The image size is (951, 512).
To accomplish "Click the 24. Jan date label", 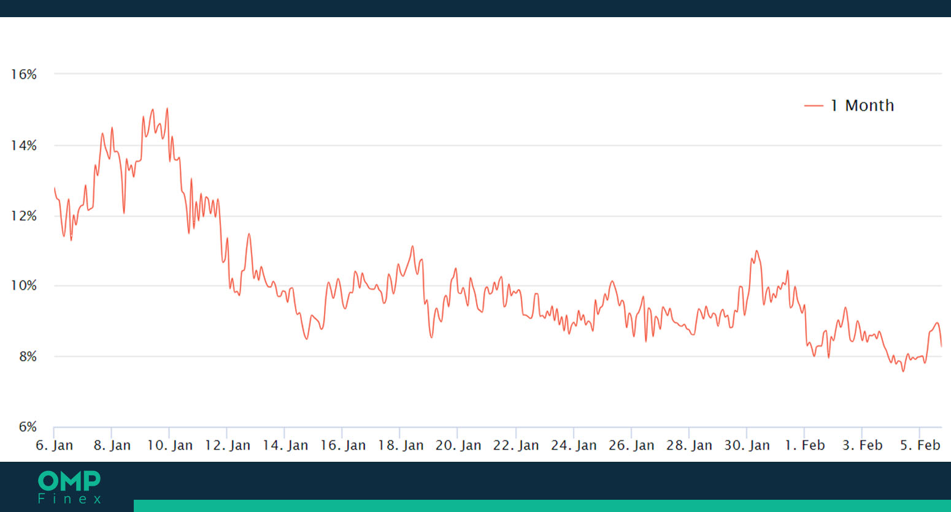I will [x=574, y=445].
